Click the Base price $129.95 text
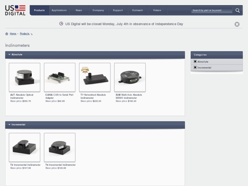248x186 pixels. click(x=56, y=168)
